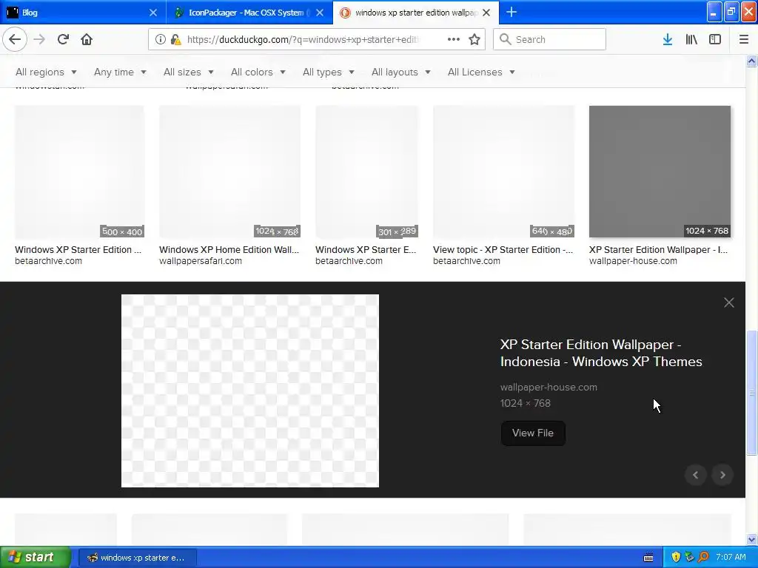Click the magnifier icon in search box
The width and height of the screenshot is (758, 568).
click(x=505, y=39)
